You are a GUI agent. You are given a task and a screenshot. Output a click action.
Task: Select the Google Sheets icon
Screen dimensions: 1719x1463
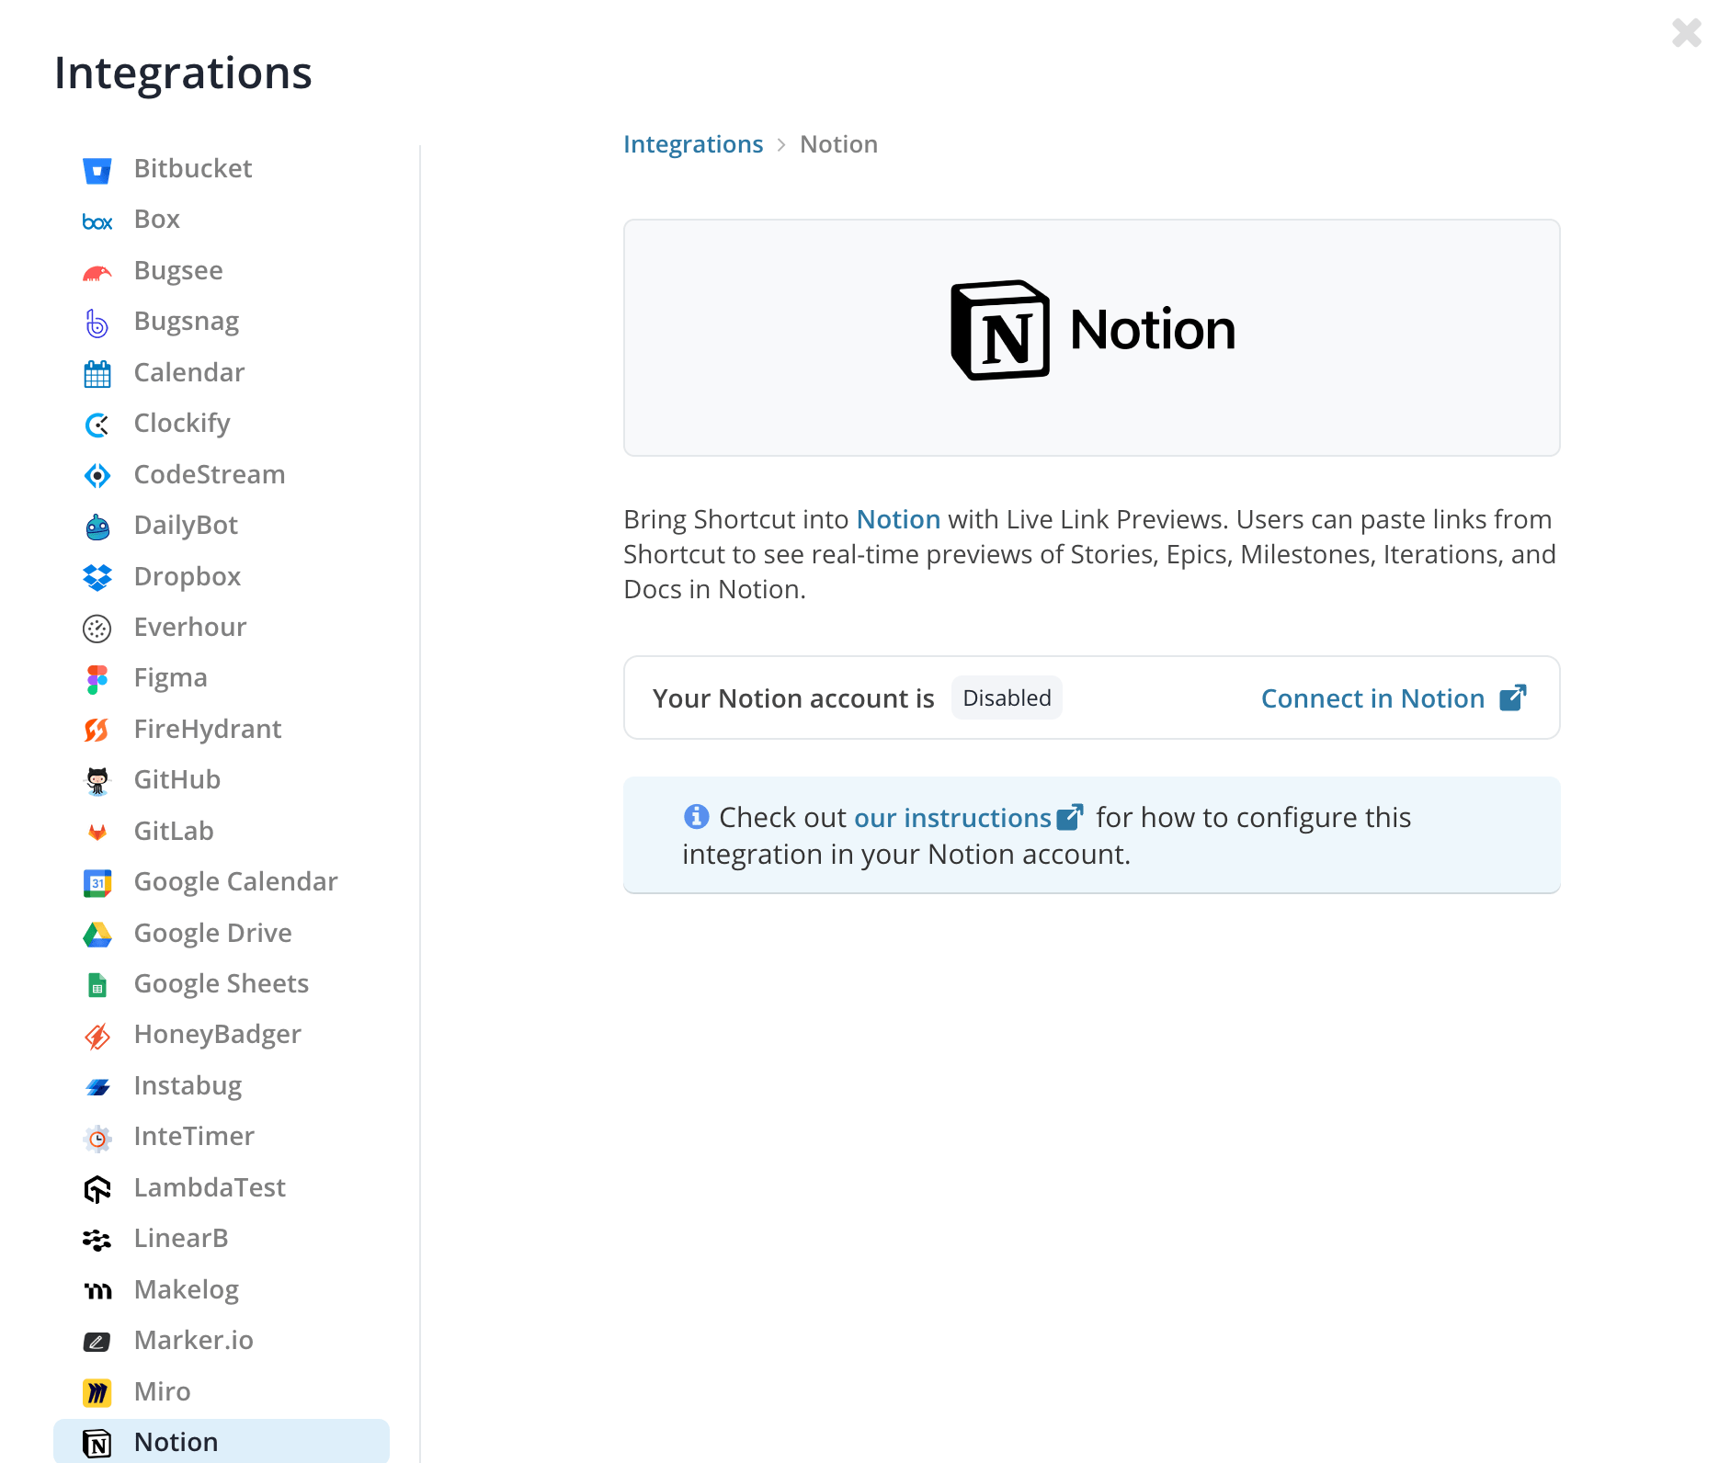(x=97, y=984)
